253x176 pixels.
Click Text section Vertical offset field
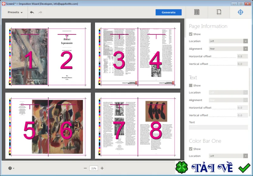pyautogui.click(x=242, y=115)
